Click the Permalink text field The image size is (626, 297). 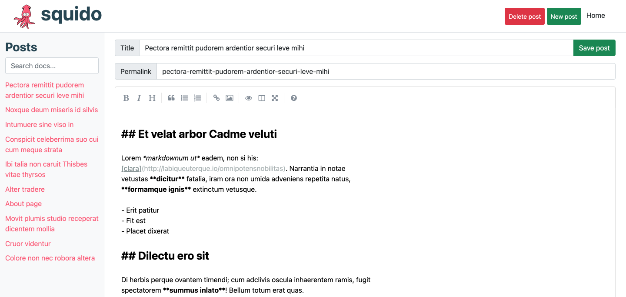point(386,71)
